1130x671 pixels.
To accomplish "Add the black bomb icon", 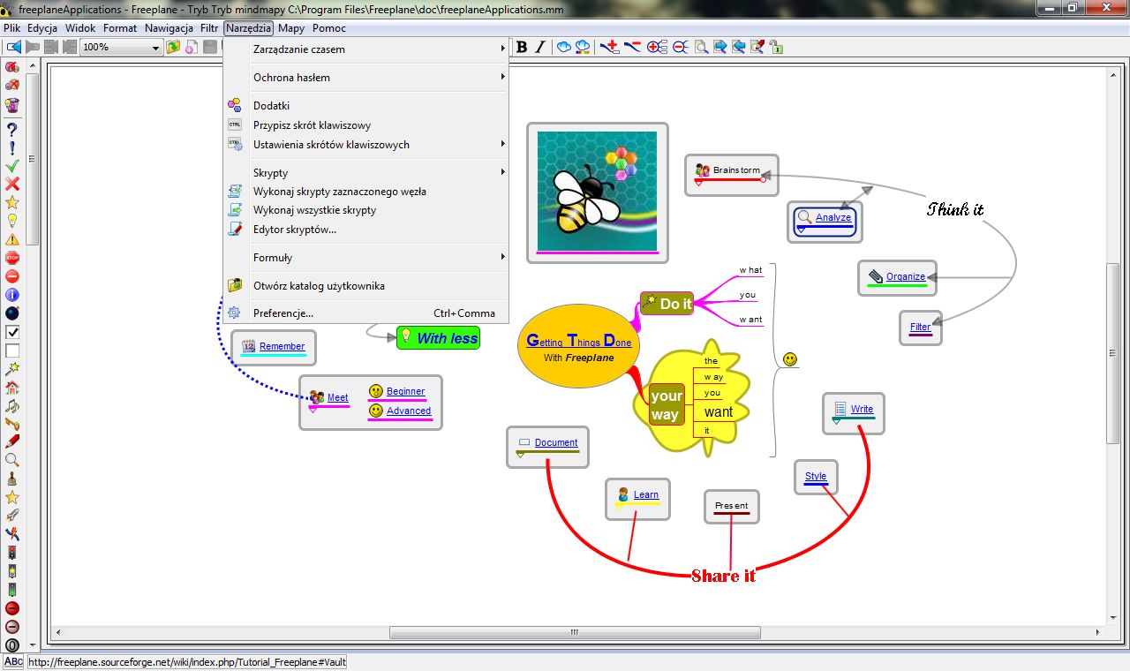I will [12, 313].
